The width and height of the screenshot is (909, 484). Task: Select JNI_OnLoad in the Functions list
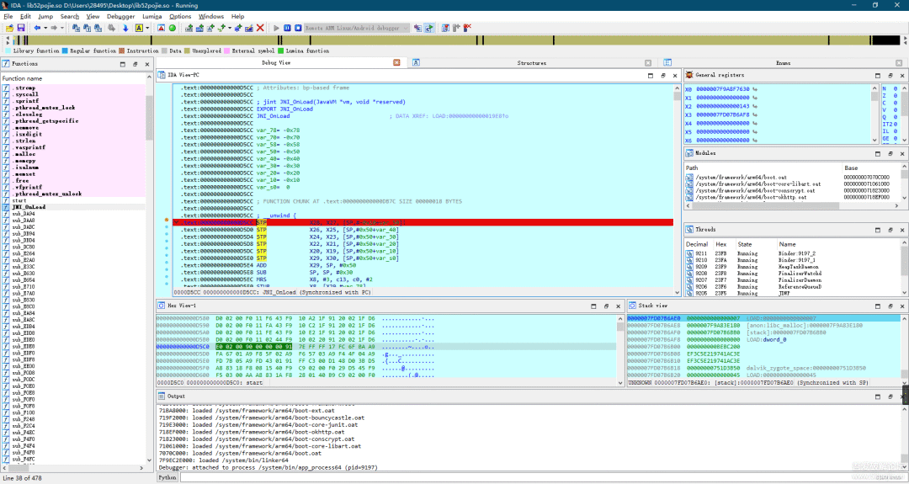tap(73, 207)
